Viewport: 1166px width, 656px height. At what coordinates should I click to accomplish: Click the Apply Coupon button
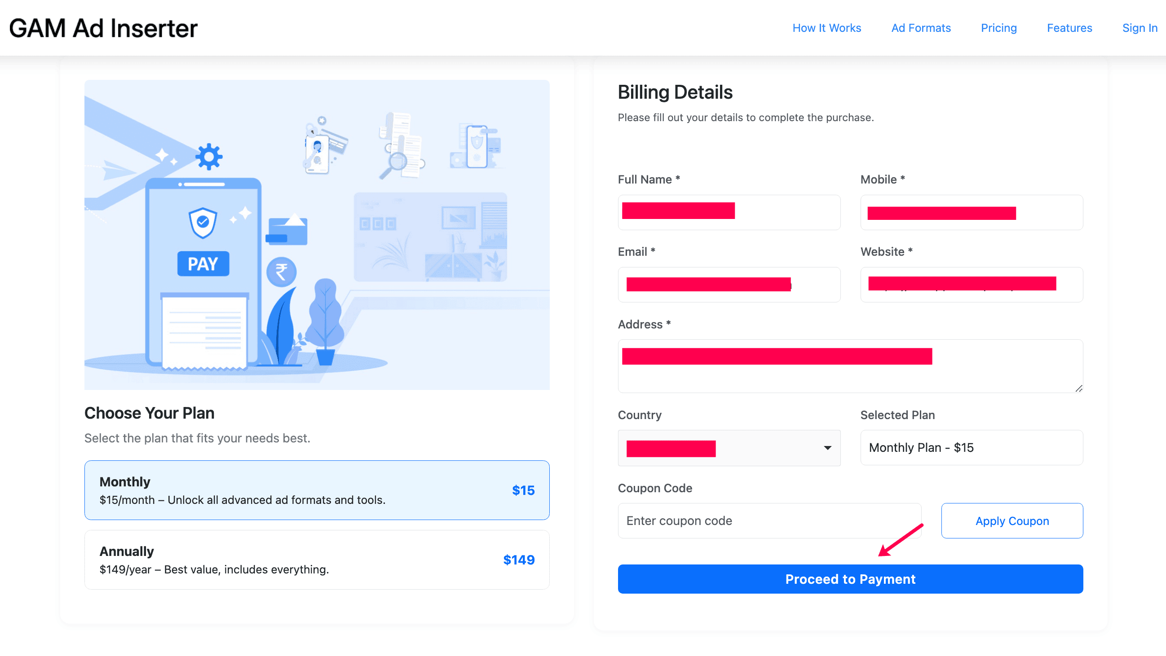tap(1012, 521)
